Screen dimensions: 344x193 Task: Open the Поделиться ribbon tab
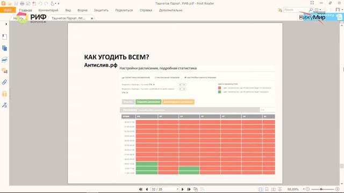click(124, 10)
